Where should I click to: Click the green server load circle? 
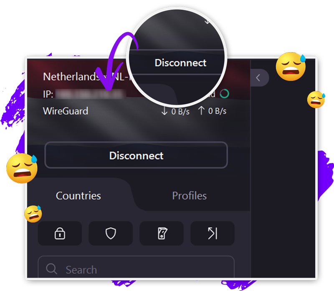[x=224, y=94]
